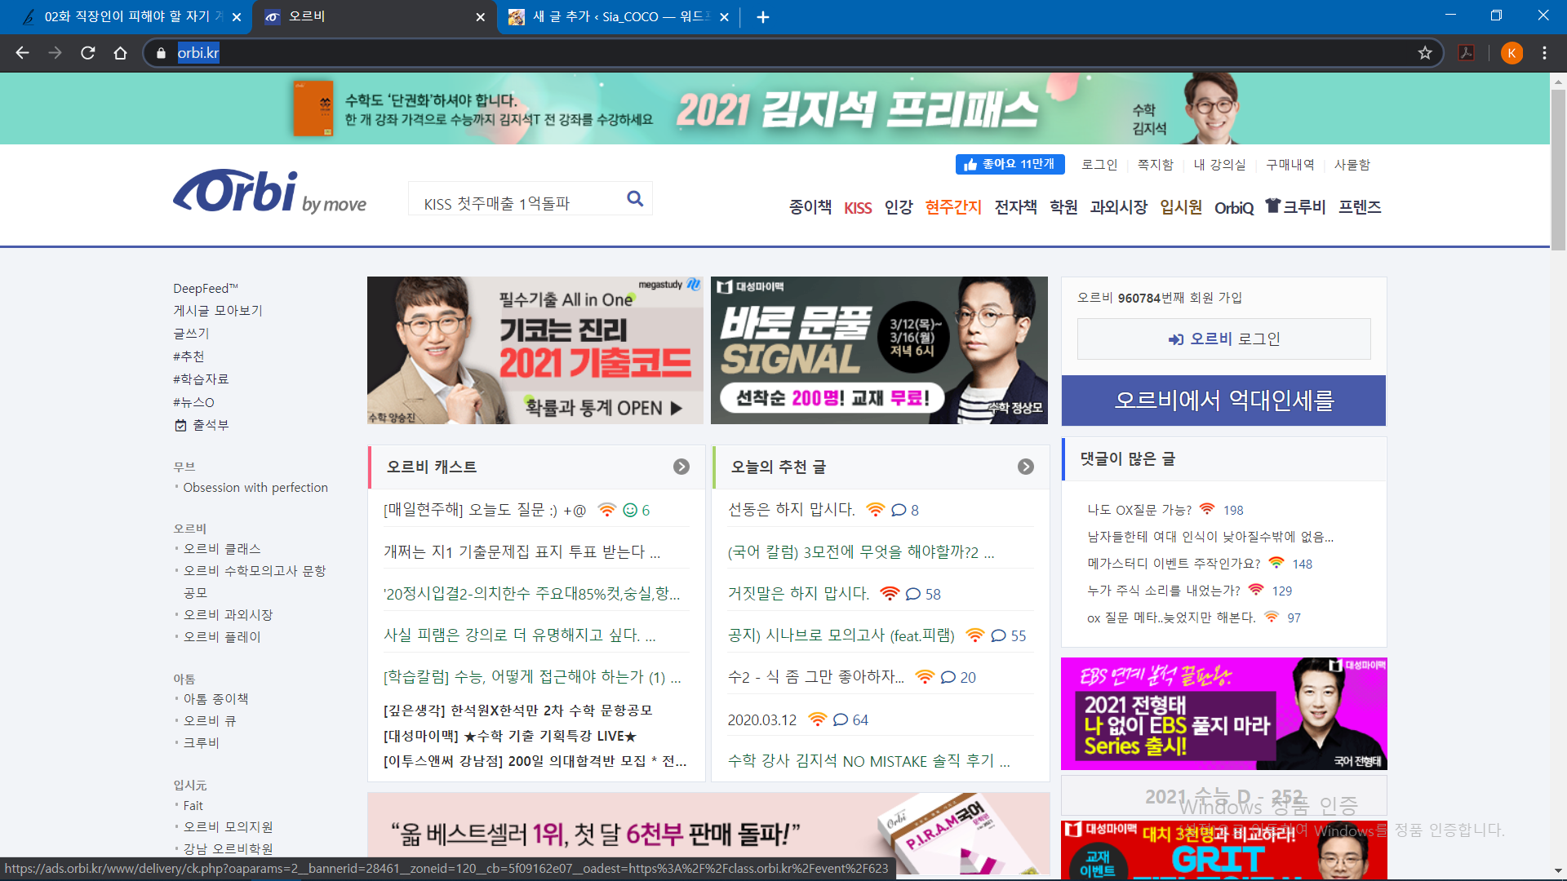
Task: Open a new browser tab
Action: click(x=762, y=17)
